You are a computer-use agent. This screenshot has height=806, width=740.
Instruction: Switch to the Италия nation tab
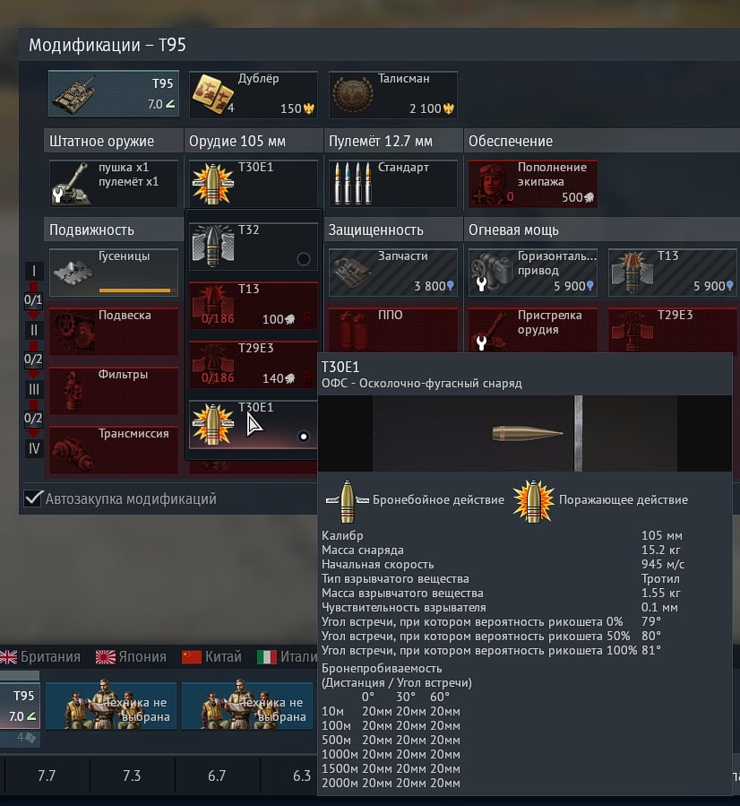pyautogui.click(x=287, y=656)
